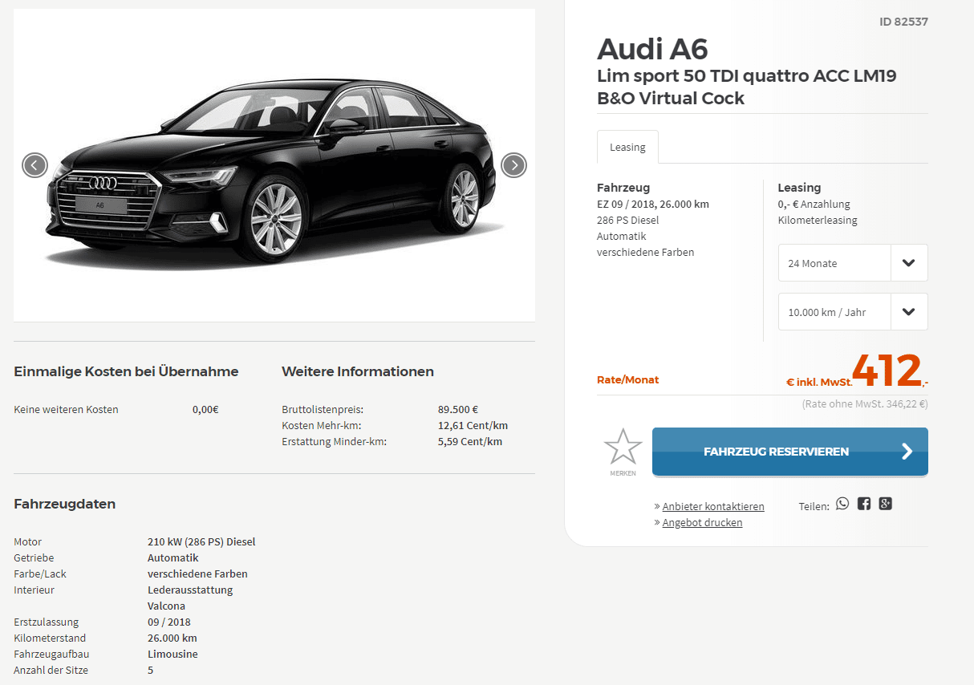Click the Lederausstattung interior value

pyautogui.click(x=190, y=590)
